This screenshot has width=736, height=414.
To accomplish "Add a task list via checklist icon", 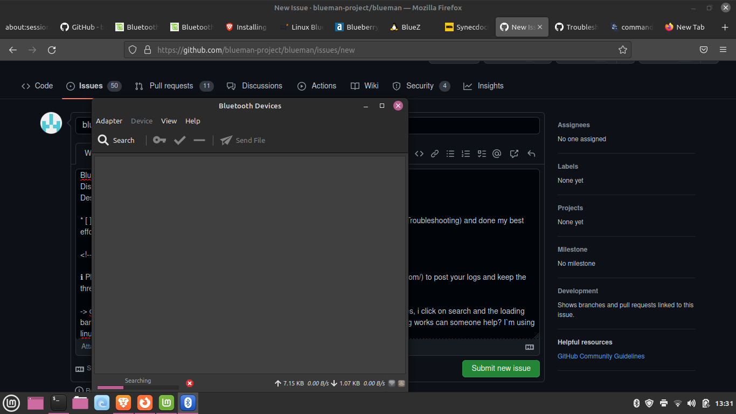I will point(481,154).
